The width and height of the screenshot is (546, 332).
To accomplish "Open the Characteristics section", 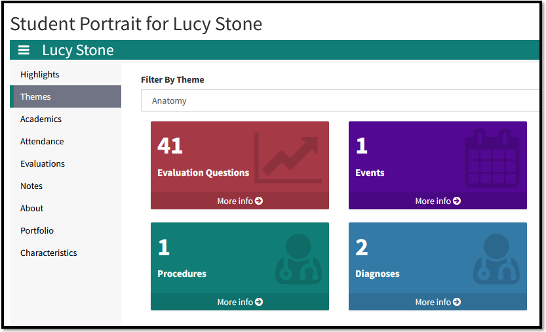I will [x=66, y=253].
